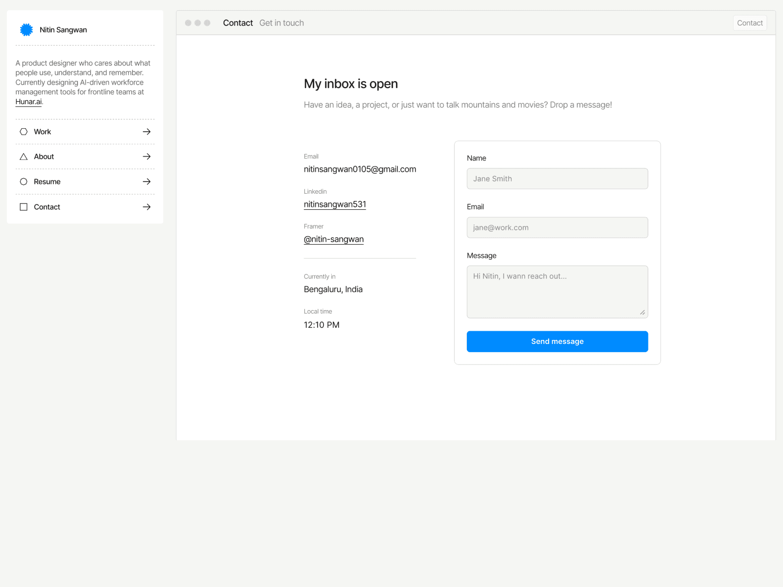The height and width of the screenshot is (587, 783).
Task: Open the About menu item
Action: [85, 157]
